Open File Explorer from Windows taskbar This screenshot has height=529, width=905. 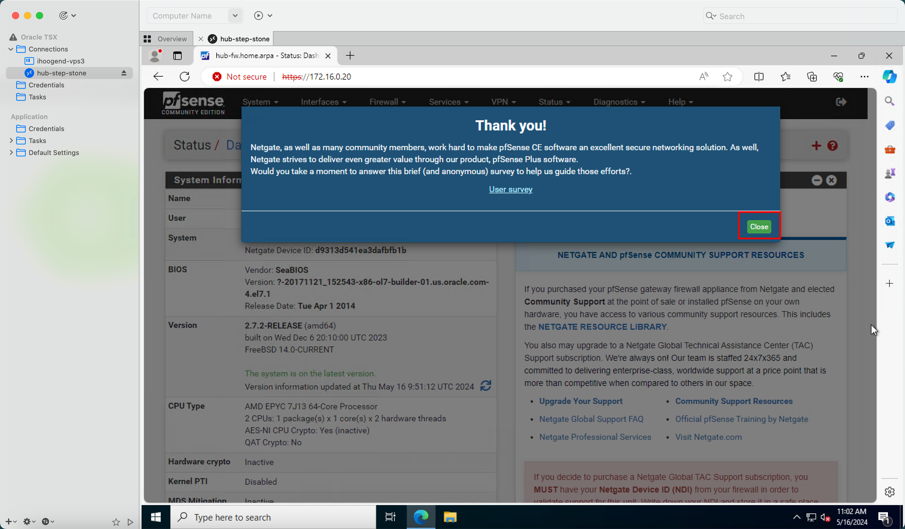[x=450, y=517]
